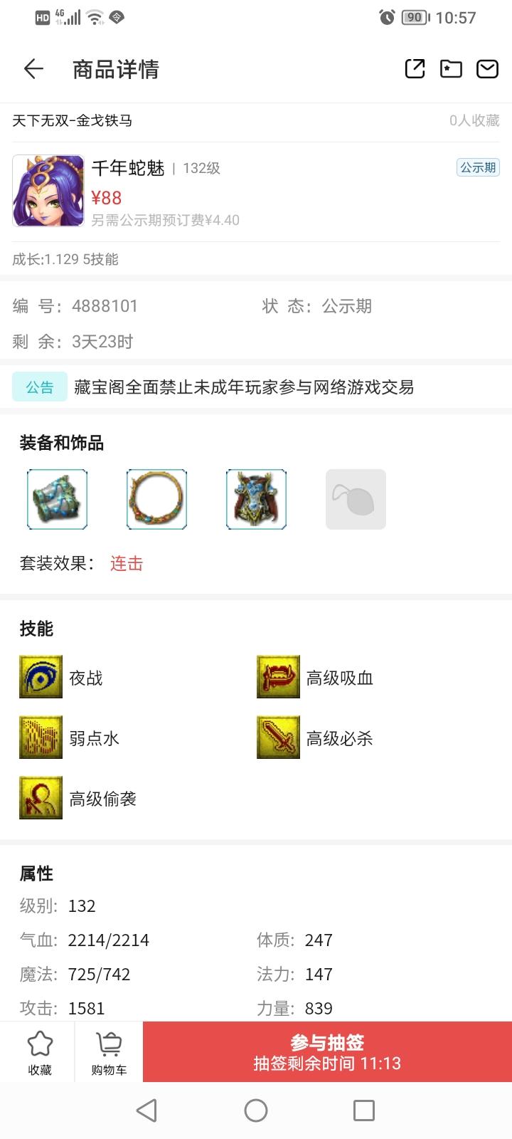Tap the 公示期 status badge
This screenshot has height=1139, width=512.
(x=478, y=167)
